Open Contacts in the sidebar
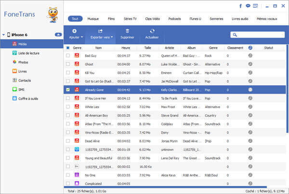 (24, 80)
